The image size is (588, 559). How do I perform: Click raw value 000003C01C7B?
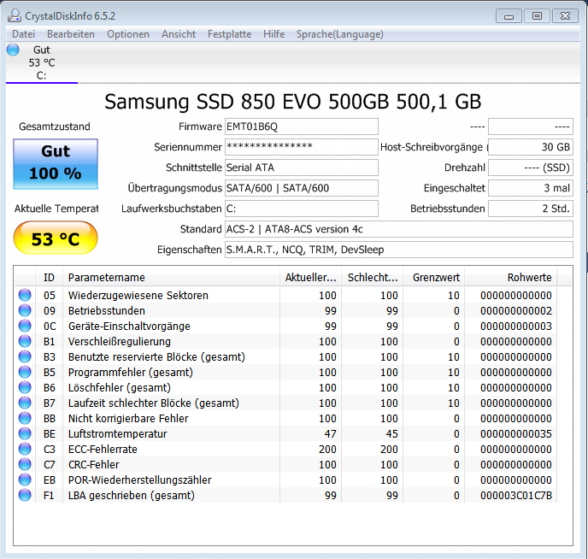click(x=516, y=495)
